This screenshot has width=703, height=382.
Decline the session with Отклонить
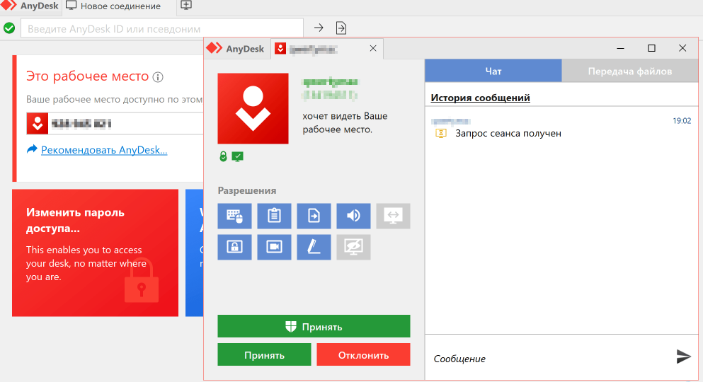click(363, 354)
